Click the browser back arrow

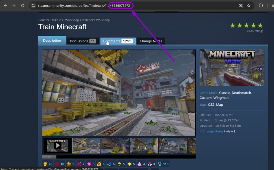(5, 6)
